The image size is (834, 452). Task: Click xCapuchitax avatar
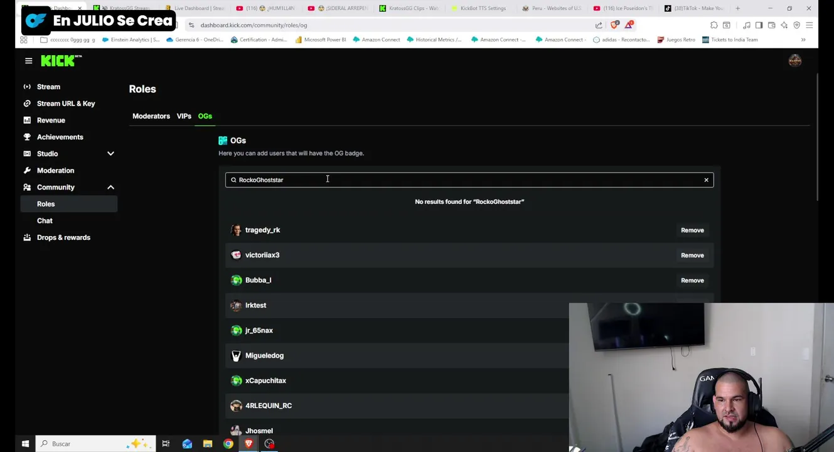pos(236,381)
